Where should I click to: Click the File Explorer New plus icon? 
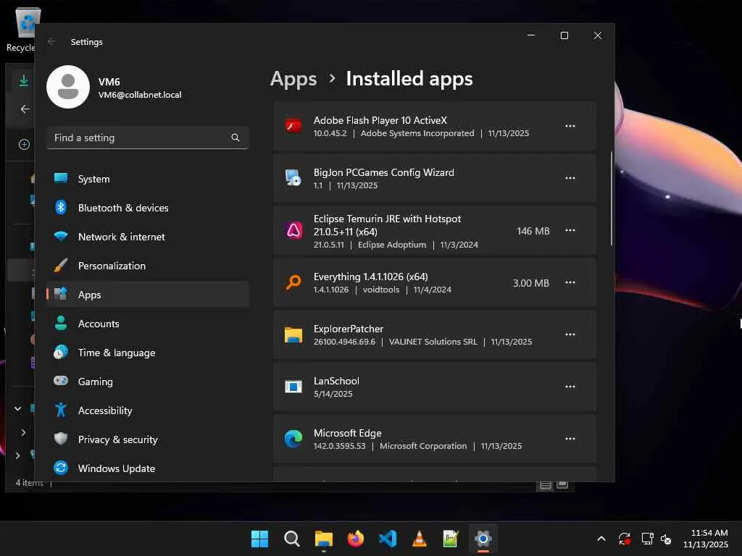[x=24, y=144]
